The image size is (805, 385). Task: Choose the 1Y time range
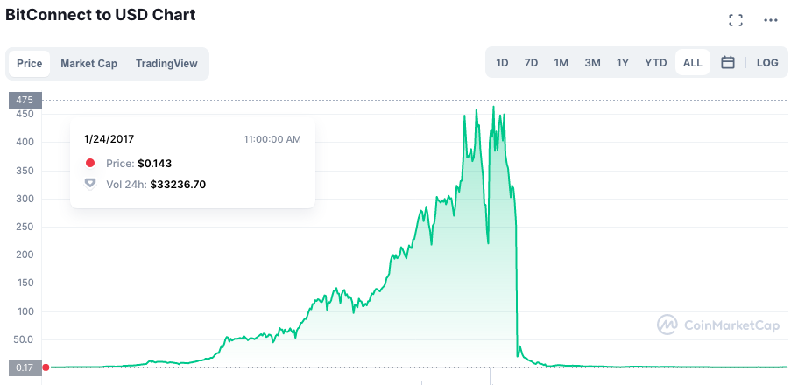623,63
